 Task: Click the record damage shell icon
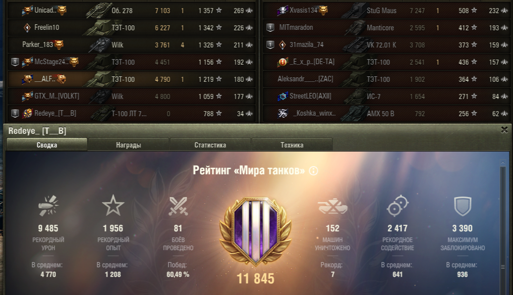(x=48, y=206)
